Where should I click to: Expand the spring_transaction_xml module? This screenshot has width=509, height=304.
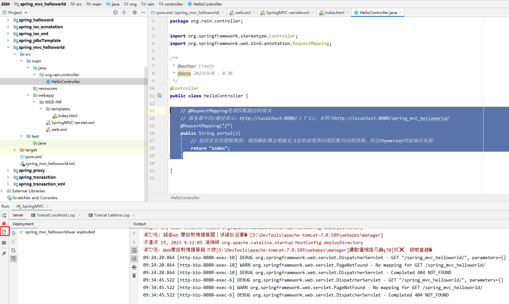[x=8, y=184]
